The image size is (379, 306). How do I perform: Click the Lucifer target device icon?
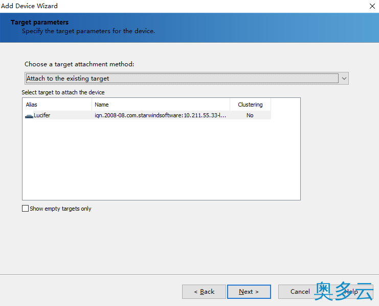coord(29,116)
